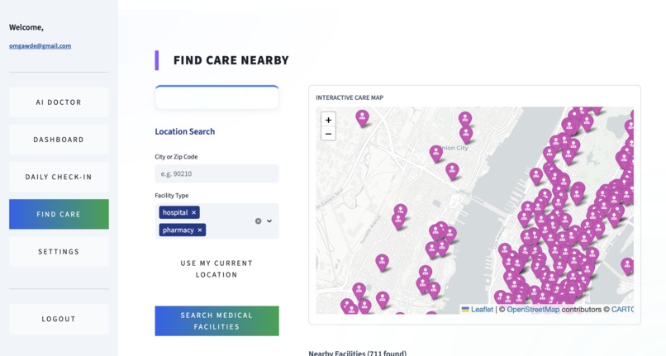Click the map marker near Union City label
Image resolution: width=666 pixels, height=356 pixels.
(x=436, y=153)
